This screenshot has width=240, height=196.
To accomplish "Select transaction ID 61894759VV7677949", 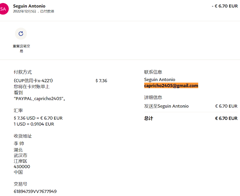I will [x=35, y=191].
